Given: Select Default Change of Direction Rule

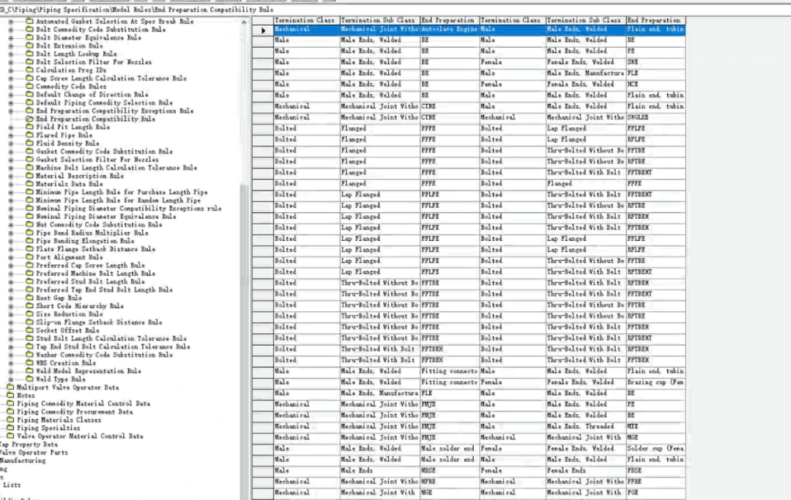Looking at the screenshot, I should coord(92,94).
